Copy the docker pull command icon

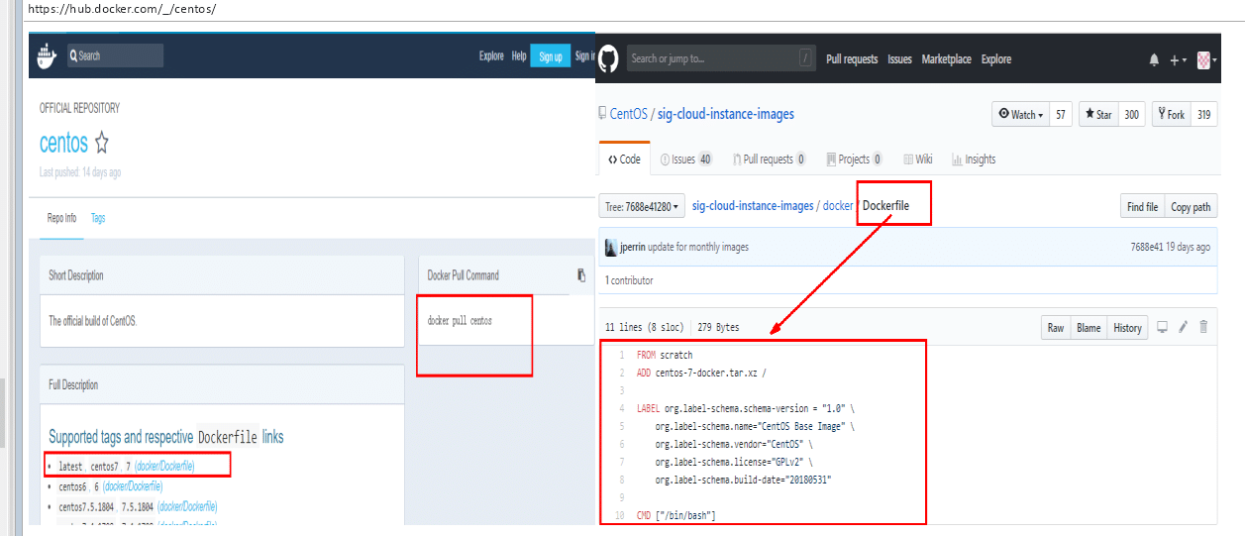581,275
